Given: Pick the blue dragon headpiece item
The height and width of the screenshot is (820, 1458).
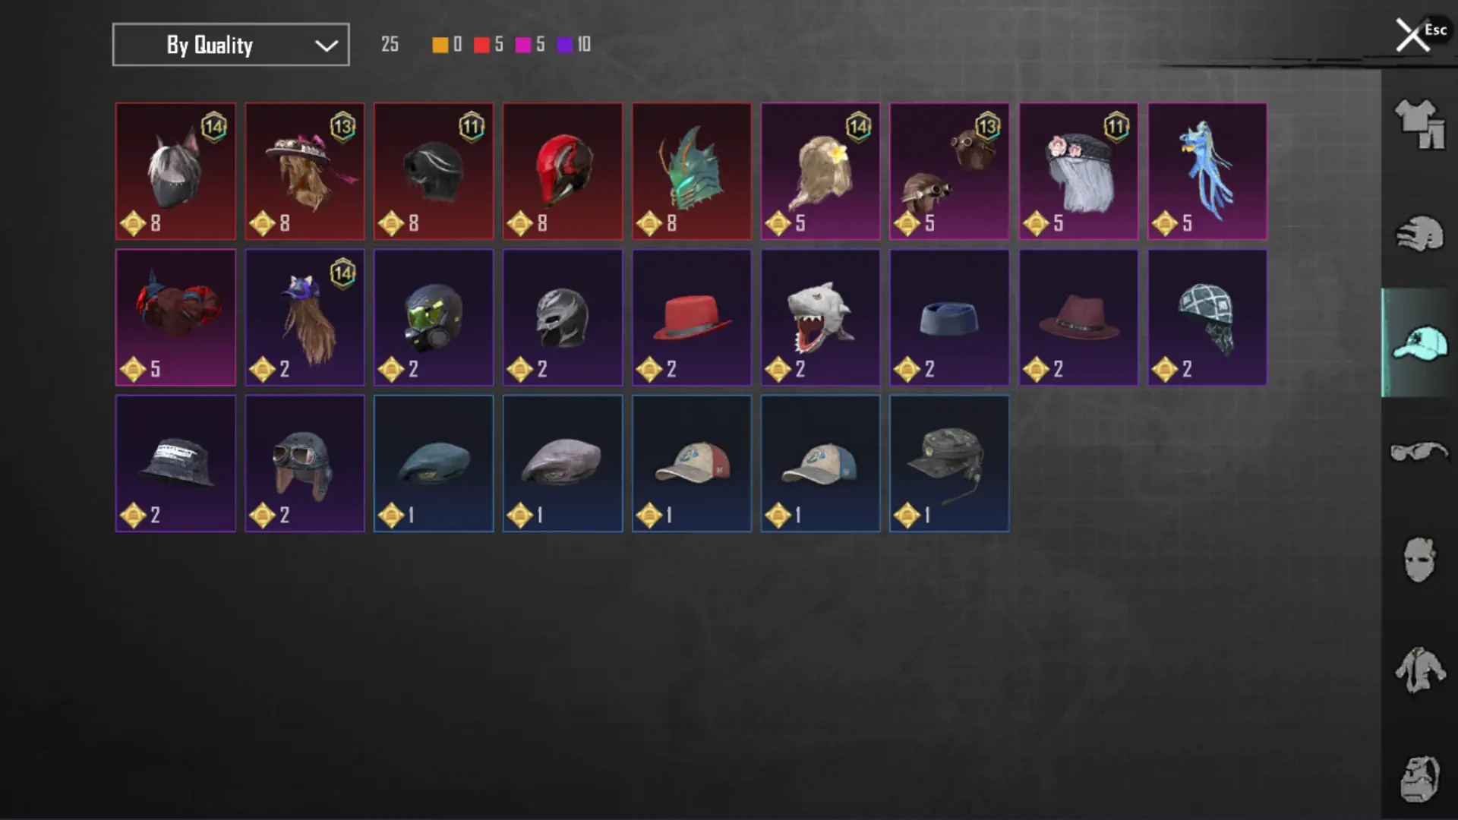Looking at the screenshot, I should tap(1207, 172).
